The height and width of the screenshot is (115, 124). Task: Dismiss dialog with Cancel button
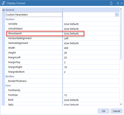(x=117, y=111)
